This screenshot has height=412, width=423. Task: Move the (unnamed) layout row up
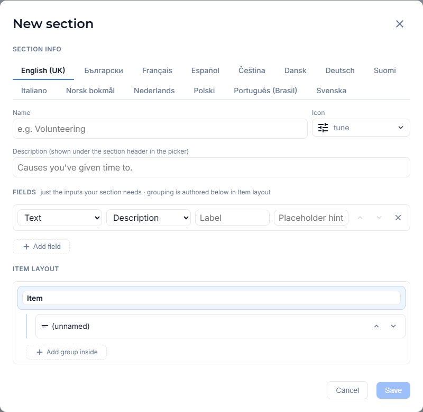[x=376, y=326]
